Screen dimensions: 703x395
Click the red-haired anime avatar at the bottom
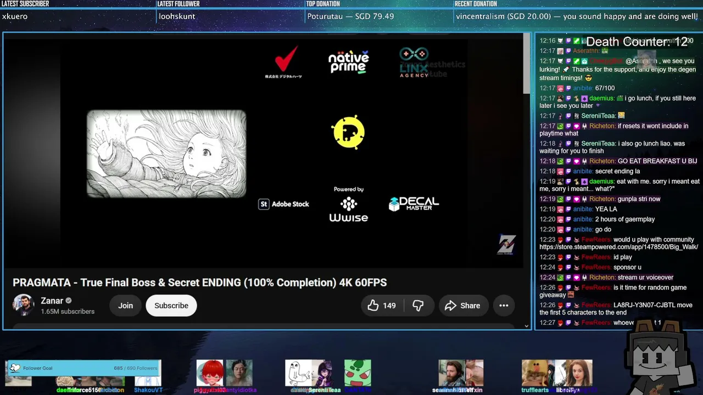(x=210, y=373)
